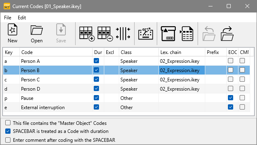Add a new code row with grid-plus icon
The height and width of the screenshot is (145, 257).
[87, 34]
